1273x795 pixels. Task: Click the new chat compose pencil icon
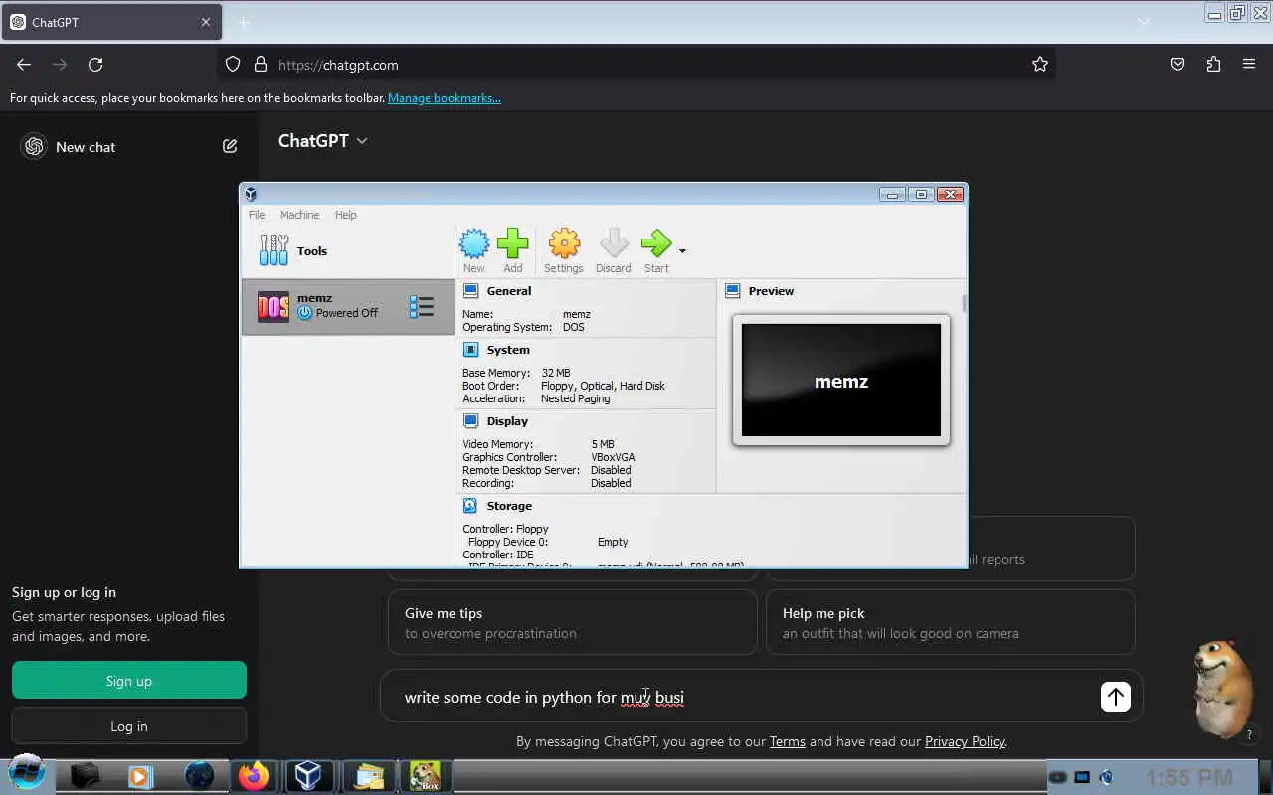point(230,146)
